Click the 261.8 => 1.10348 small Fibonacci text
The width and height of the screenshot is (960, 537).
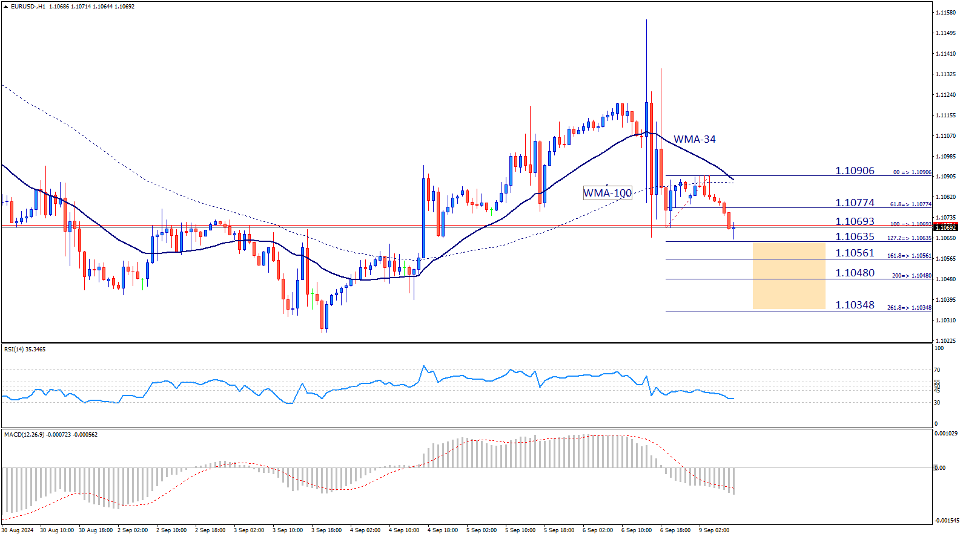909,308
